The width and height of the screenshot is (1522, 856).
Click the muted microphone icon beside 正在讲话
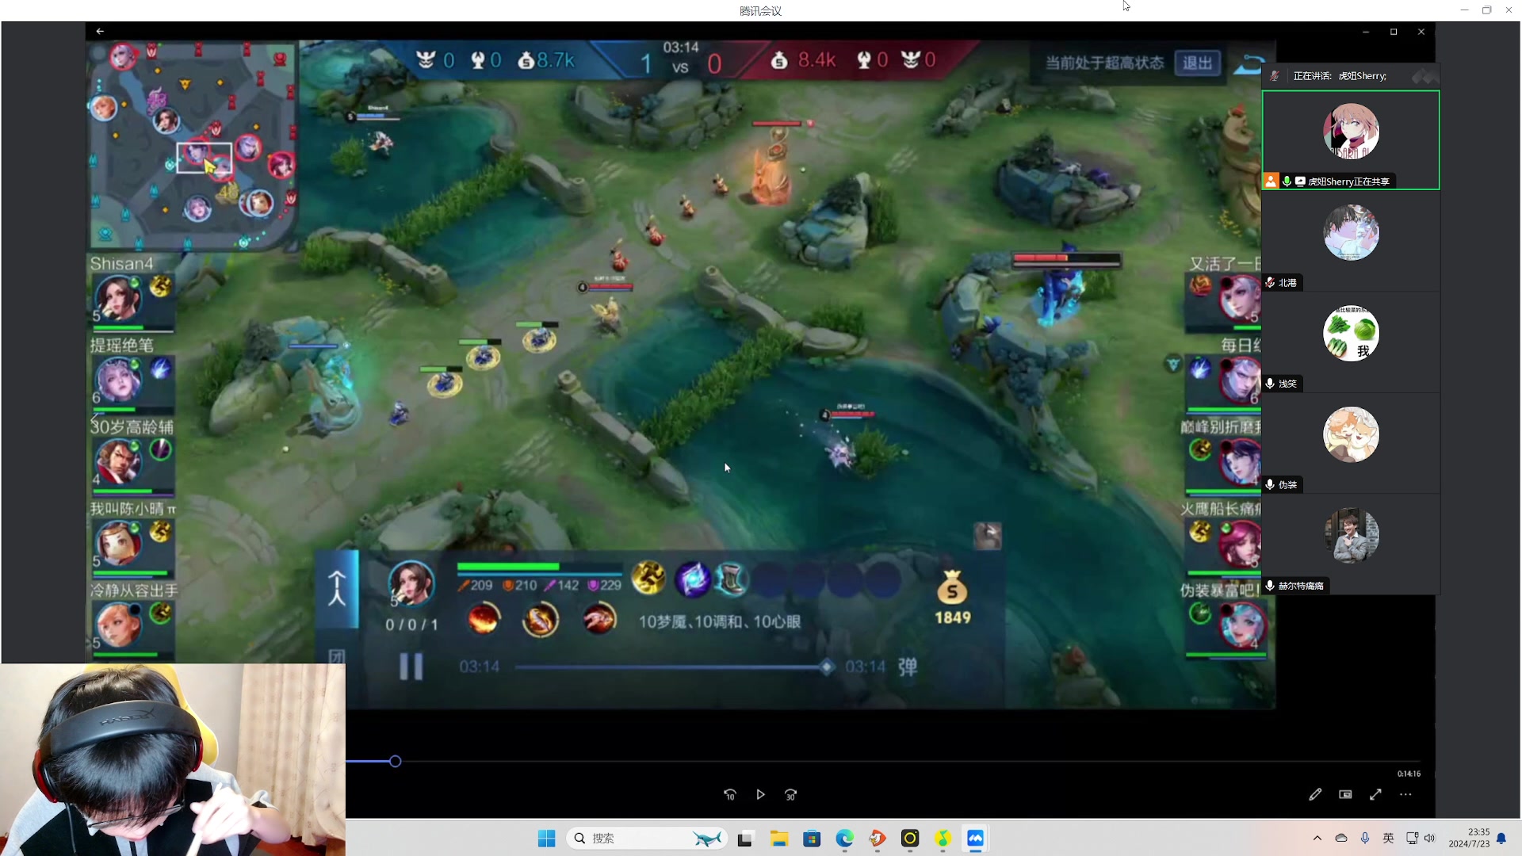tap(1275, 76)
